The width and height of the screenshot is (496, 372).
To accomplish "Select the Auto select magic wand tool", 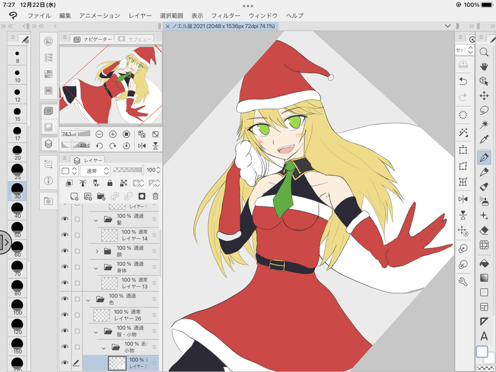I will point(484,125).
